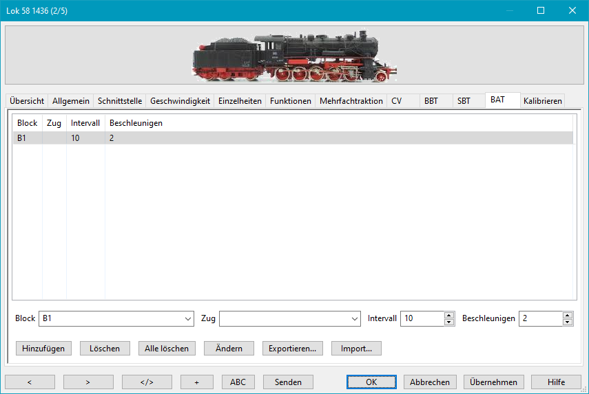Click the Hinzufügen button

43,349
